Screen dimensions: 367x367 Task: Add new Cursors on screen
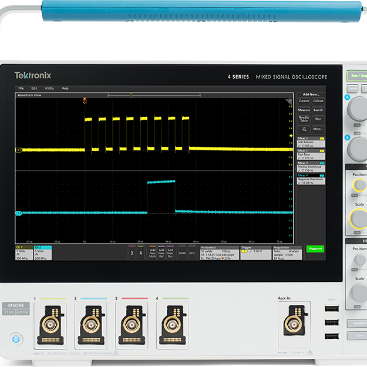tap(304, 101)
